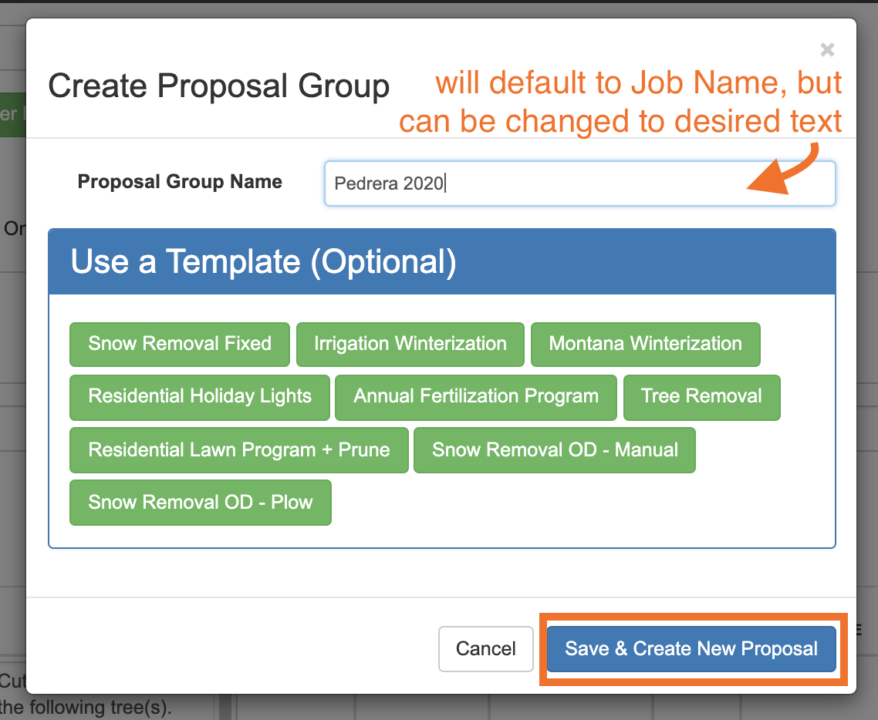Image resolution: width=878 pixels, height=720 pixels.
Task: Click the Create Proposal Group title
Action: point(219,86)
